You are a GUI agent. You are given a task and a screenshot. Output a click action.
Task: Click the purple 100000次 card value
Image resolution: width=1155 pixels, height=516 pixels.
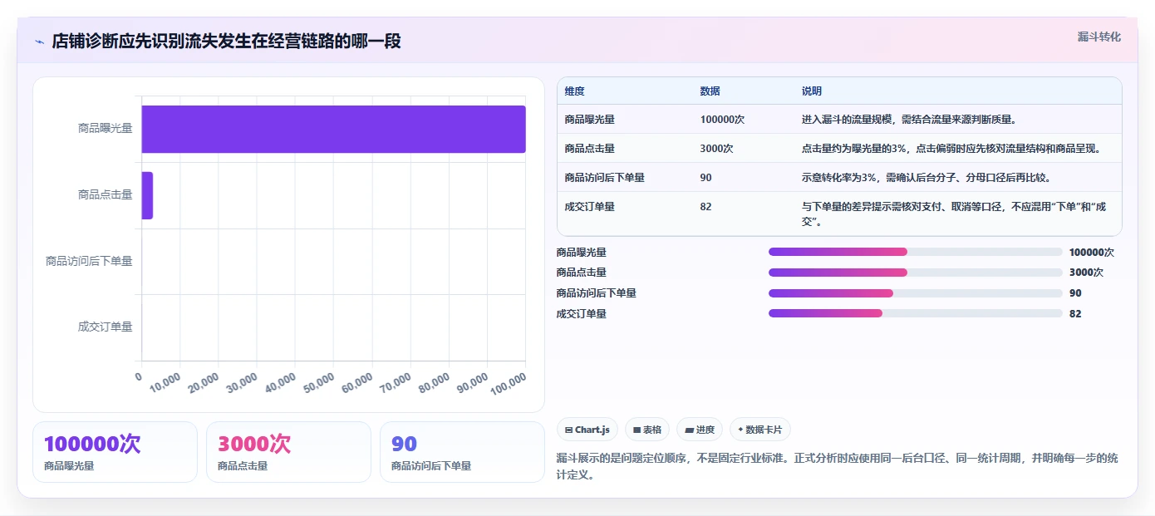pyautogui.click(x=92, y=444)
